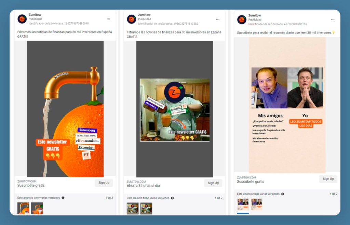Click Zumitow logo avatar on the Mis amigos ad

coord(242,19)
